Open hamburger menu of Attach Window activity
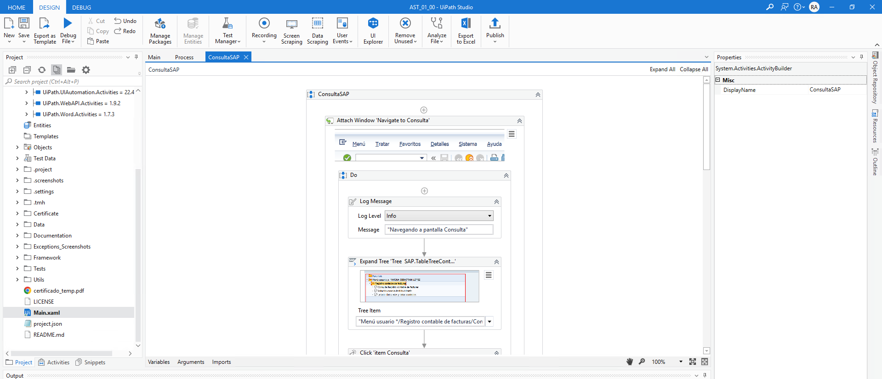882x379 pixels. [512, 134]
